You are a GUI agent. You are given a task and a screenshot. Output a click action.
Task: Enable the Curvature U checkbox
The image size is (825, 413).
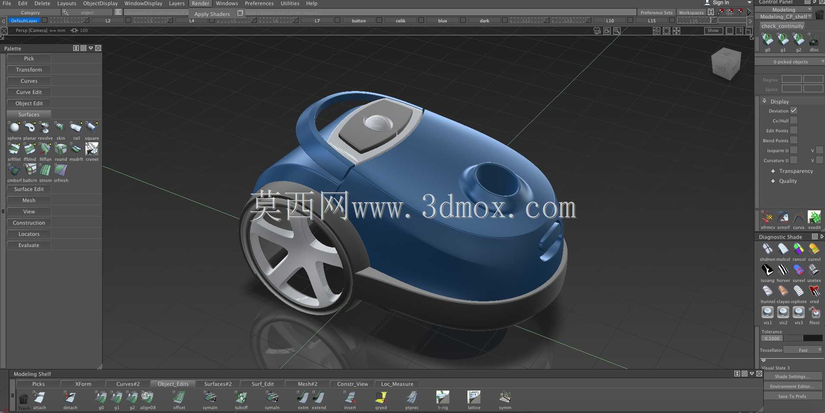[x=794, y=160]
